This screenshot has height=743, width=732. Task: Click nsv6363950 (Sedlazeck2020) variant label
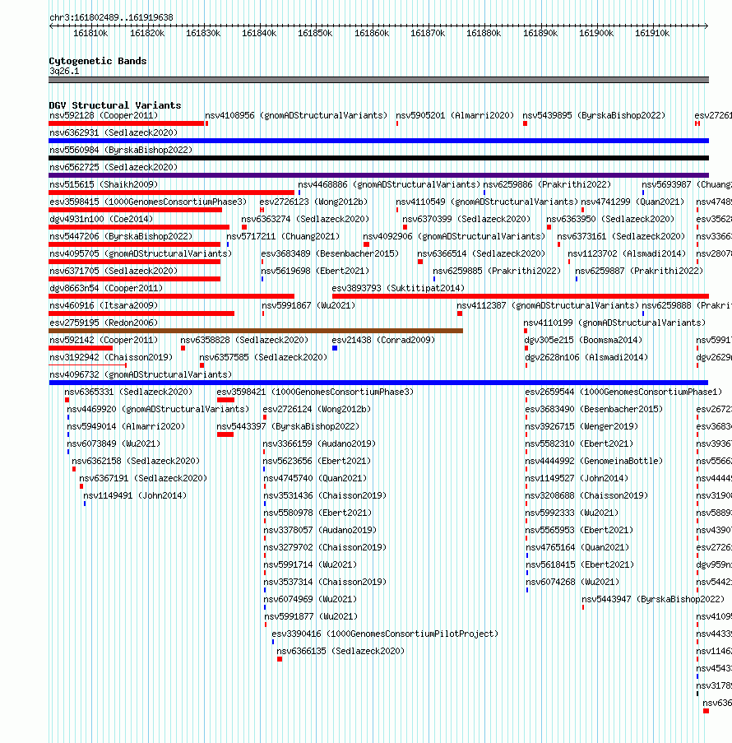(x=611, y=219)
